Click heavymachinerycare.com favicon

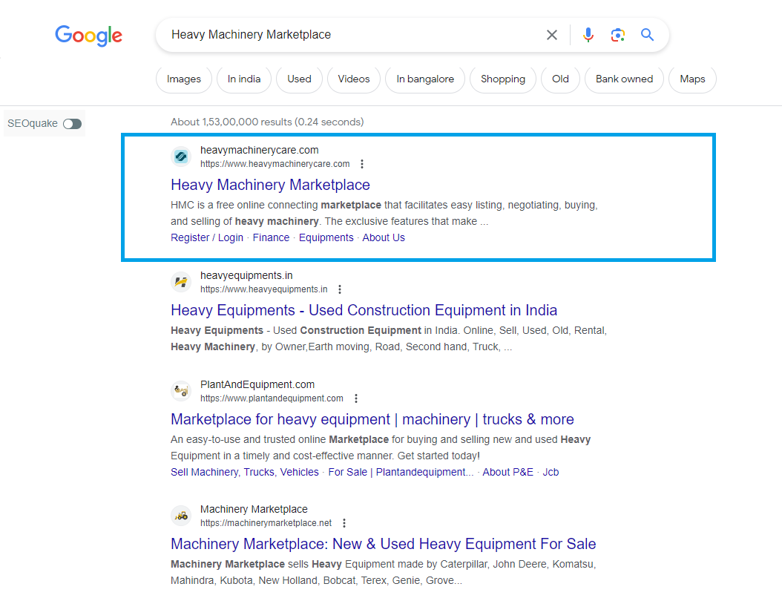pyautogui.click(x=181, y=157)
